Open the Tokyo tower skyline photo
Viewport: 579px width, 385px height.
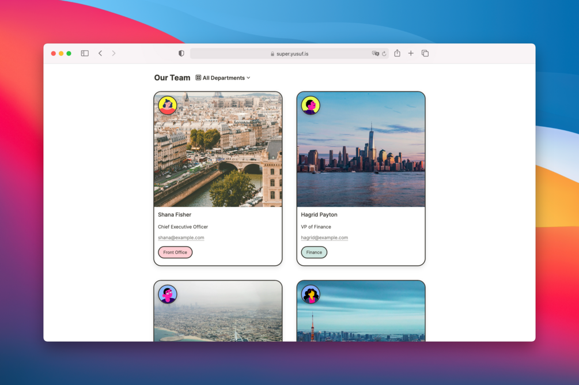click(x=361, y=311)
